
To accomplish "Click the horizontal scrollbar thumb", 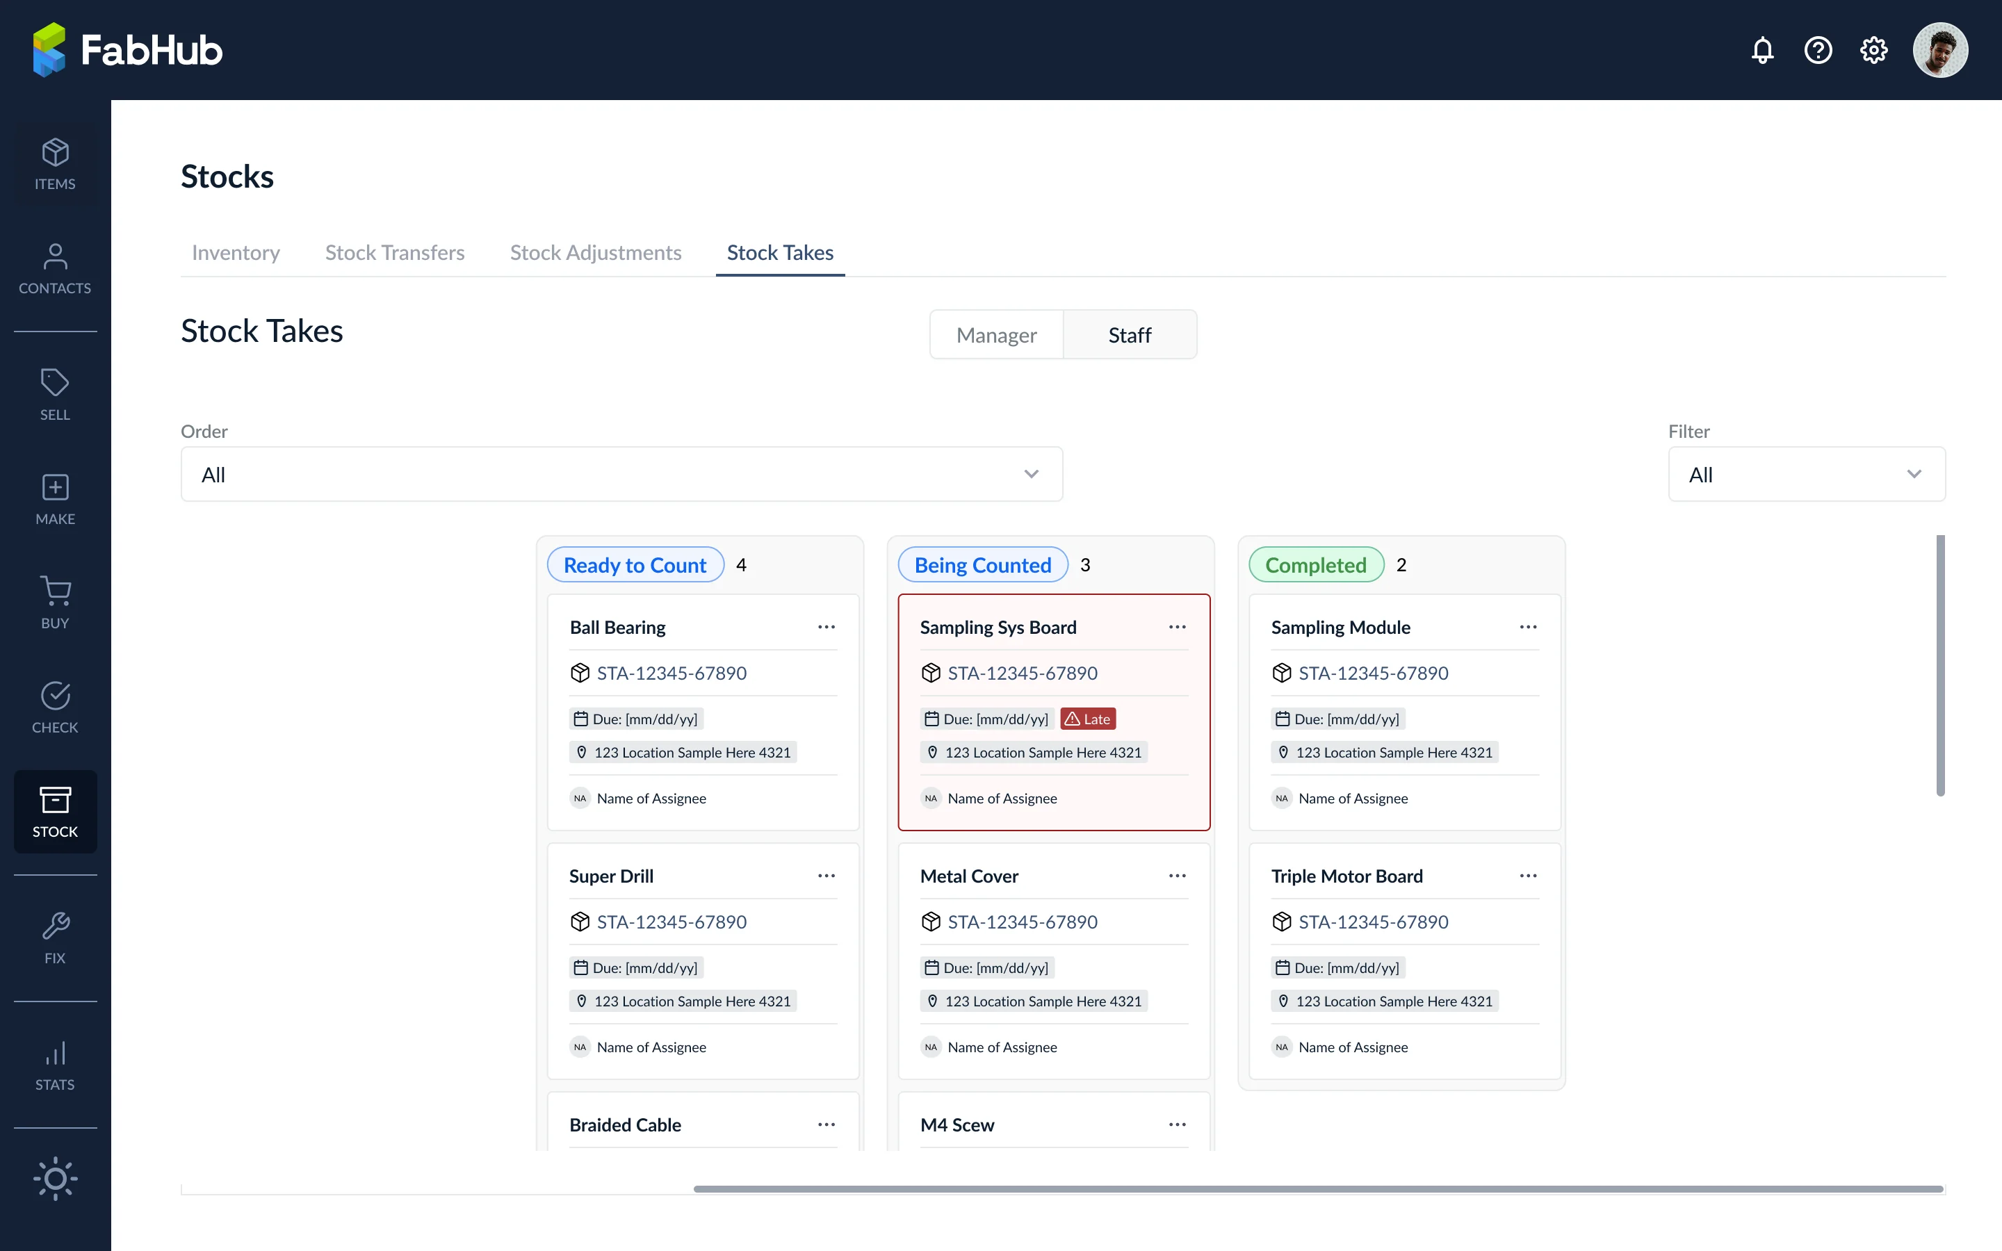I will click(1318, 1189).
